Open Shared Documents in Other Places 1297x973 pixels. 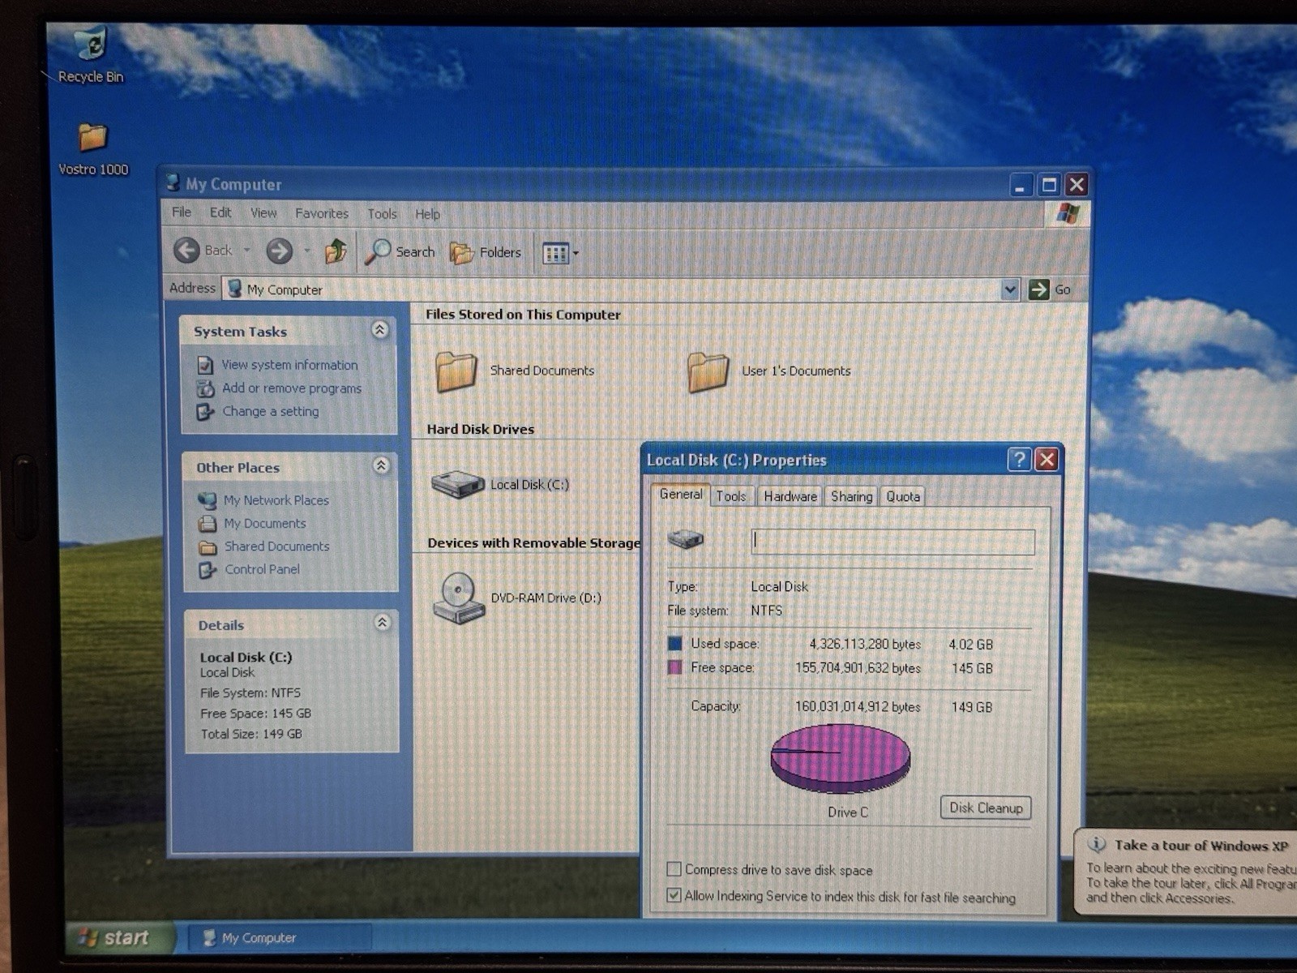click(277, 547)
